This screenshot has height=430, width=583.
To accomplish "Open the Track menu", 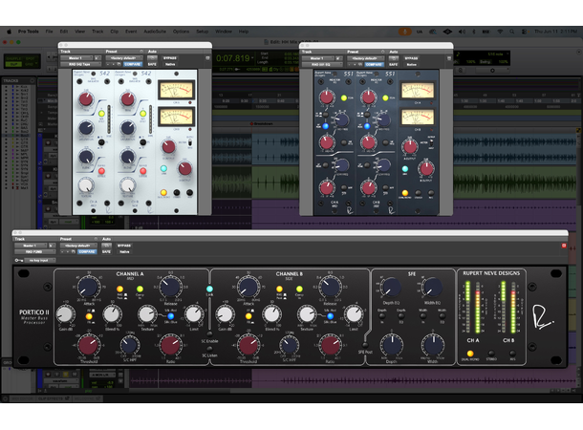I will [x=97, y=32].
